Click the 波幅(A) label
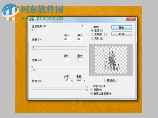158x118 pixels. (x=37, y=60)
